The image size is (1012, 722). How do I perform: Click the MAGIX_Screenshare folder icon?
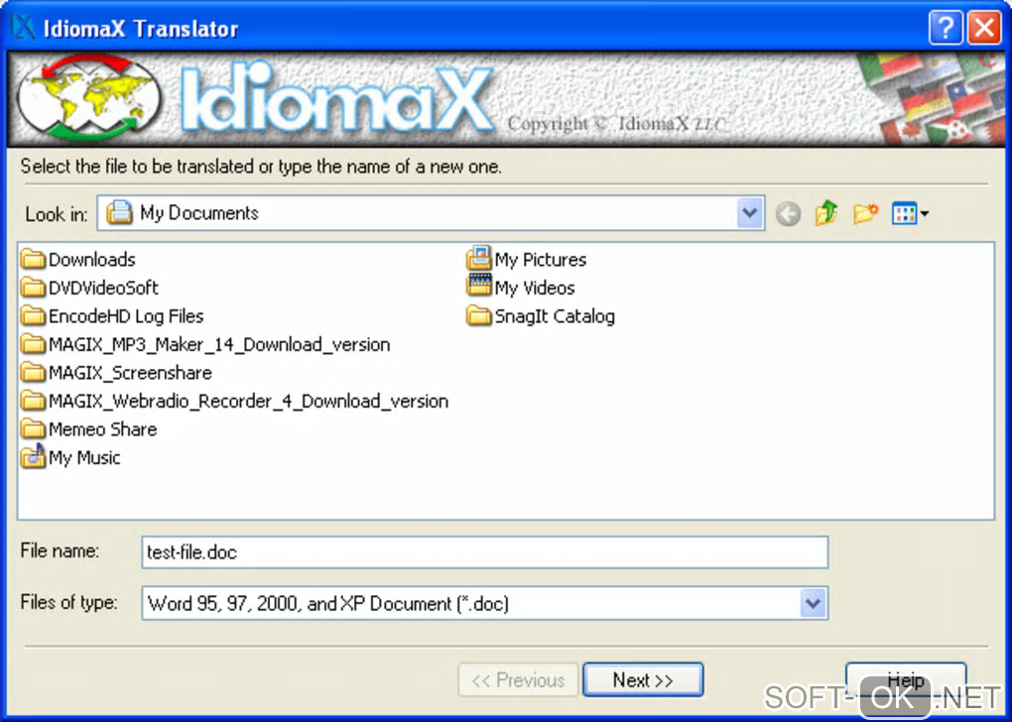point(33,373)
